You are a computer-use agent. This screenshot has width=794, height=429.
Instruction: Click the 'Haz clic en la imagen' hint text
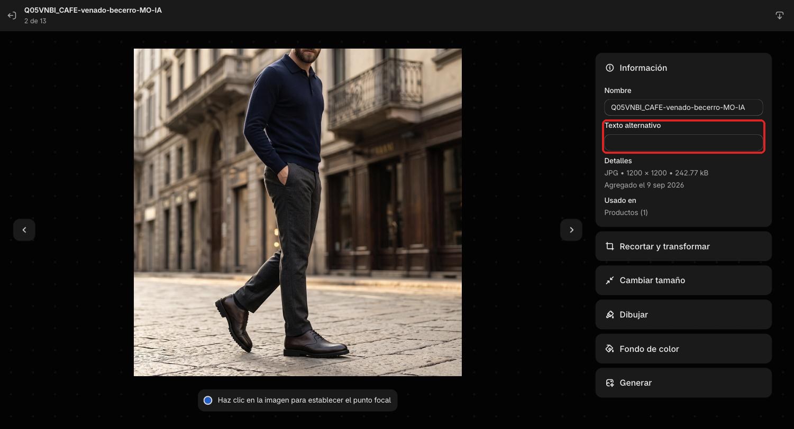coord(304,400)
